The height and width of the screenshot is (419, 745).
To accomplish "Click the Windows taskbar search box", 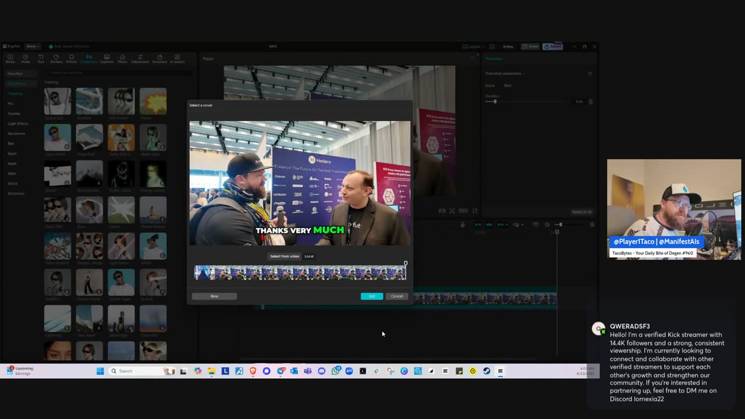I will 141,371.
